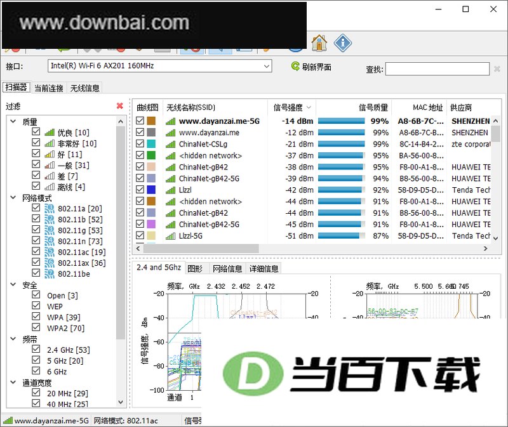The image size is (508, 427).
Task: Click 802.11ax mode icon in filter
Action: [50, 263]
